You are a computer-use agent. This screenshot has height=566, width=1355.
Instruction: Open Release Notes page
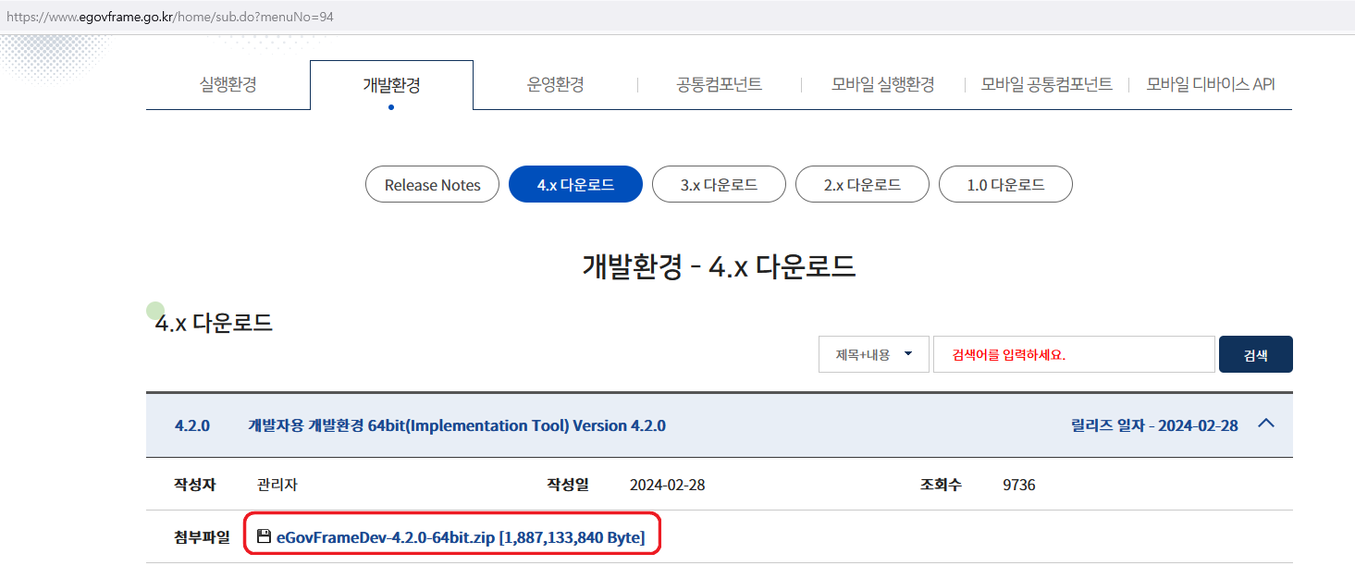click(x=433, y=185)
